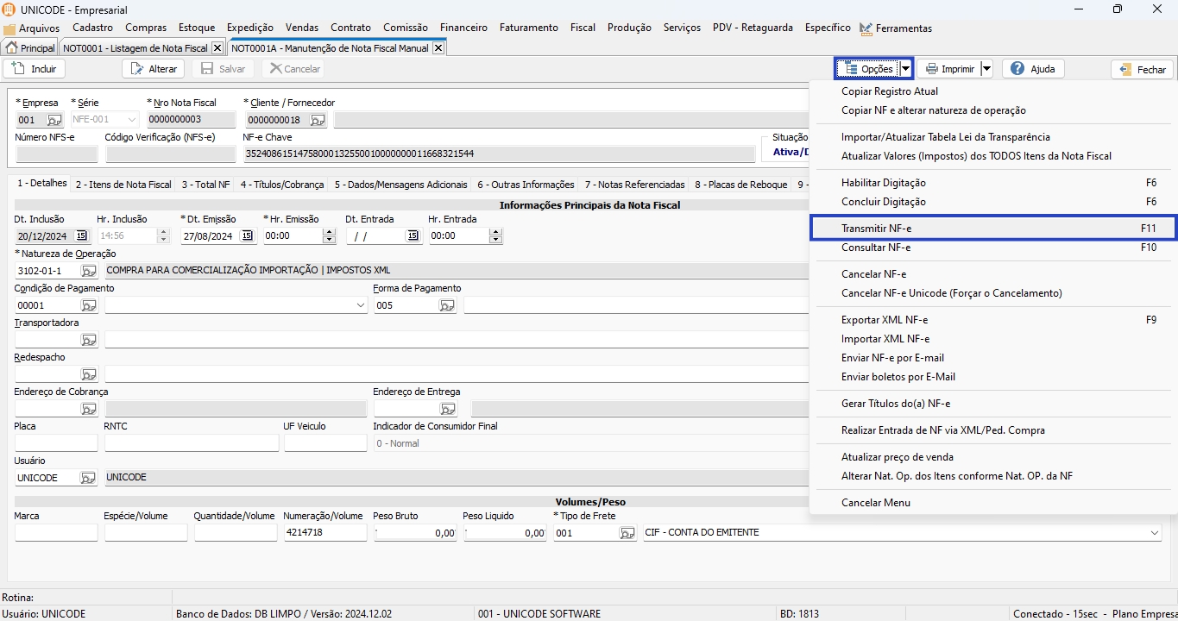
Task: Expand the CIF - Conta do Emitente dropdown
Action: [x=1155, y=533]
